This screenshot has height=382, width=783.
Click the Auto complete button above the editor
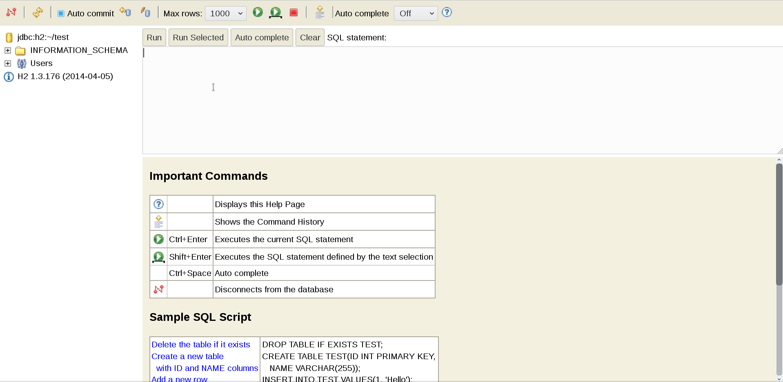click(262, 38)
